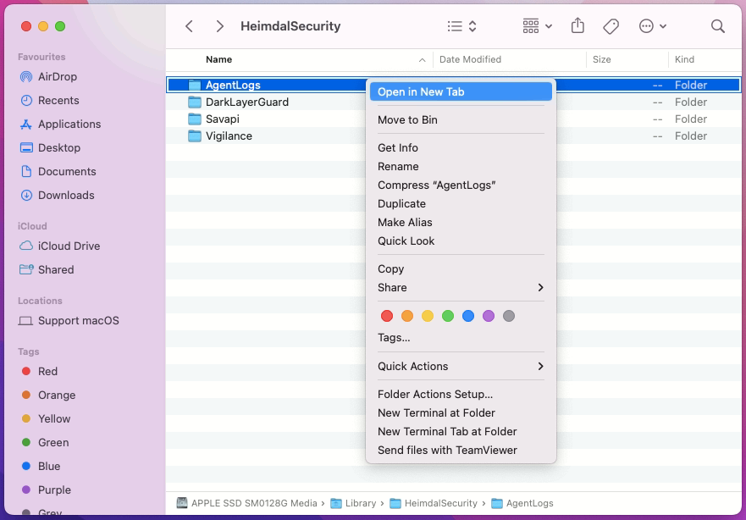This screenshot has height=520, width=746.
Task: Apply the orange tag color dot
Action: click(x=407, y=316)
